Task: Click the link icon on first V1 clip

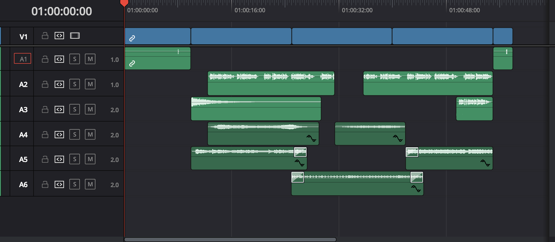Action: click(x=132, y=38)
